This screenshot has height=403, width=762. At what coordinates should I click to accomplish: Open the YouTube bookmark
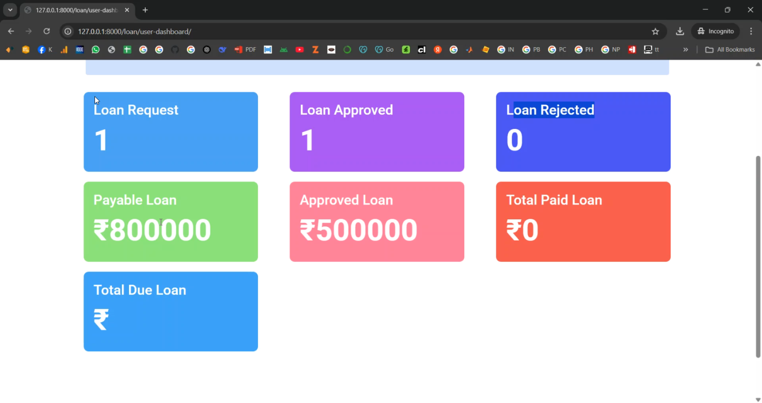coord(300,50)
